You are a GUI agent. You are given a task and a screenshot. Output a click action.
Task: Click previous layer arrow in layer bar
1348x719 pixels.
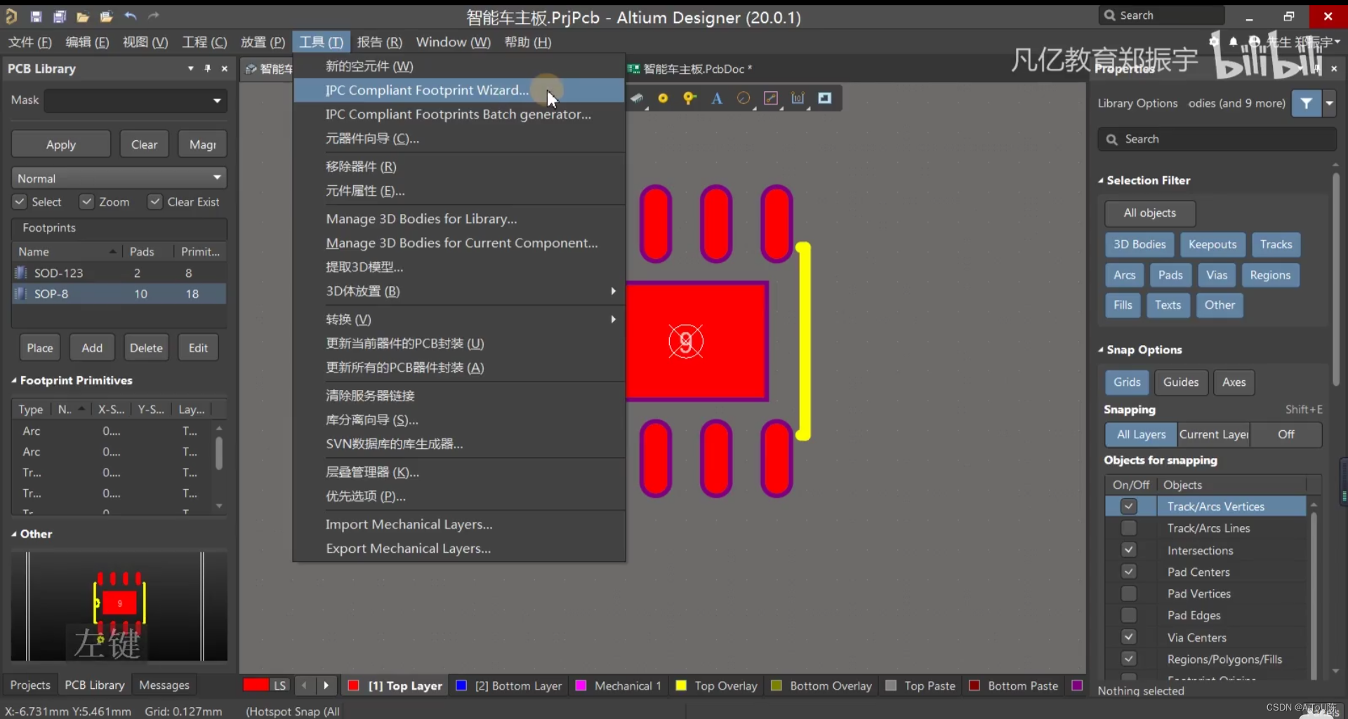tap(305, 685)
